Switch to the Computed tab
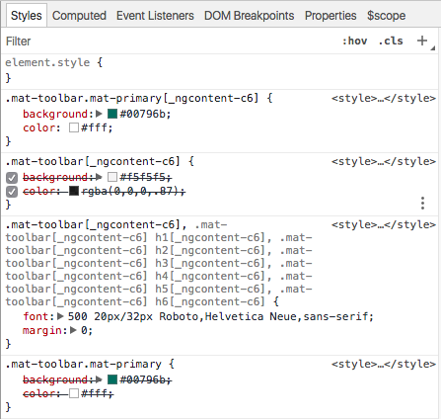Viewport: 441px width, 419px height. pyautogui.click(x=79, y=16)
